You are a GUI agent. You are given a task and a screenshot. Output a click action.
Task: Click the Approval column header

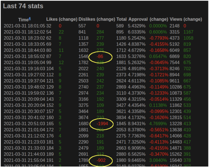(138, 19)
